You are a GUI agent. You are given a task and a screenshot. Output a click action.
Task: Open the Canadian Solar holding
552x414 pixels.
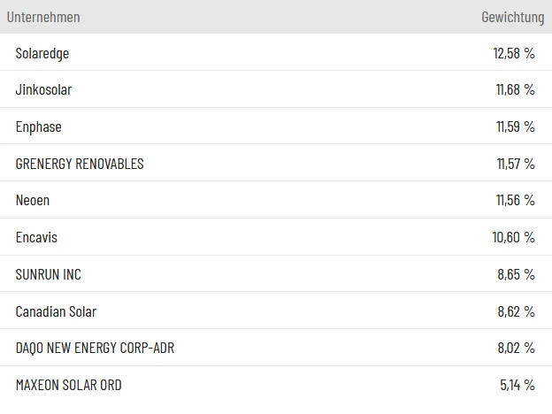[x=57, y=311]
